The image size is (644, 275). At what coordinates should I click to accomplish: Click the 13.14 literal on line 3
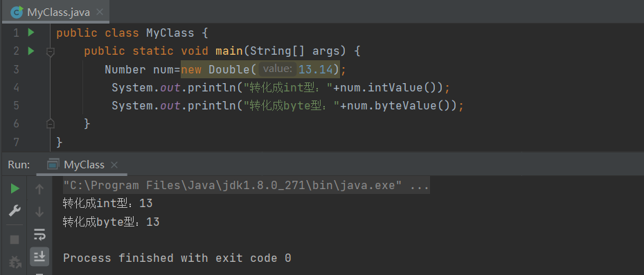tap(316, 69)
